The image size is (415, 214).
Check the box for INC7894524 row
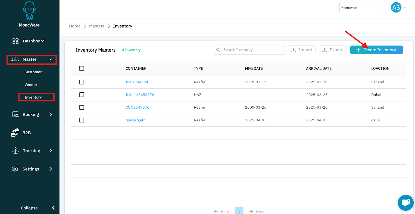82,82
